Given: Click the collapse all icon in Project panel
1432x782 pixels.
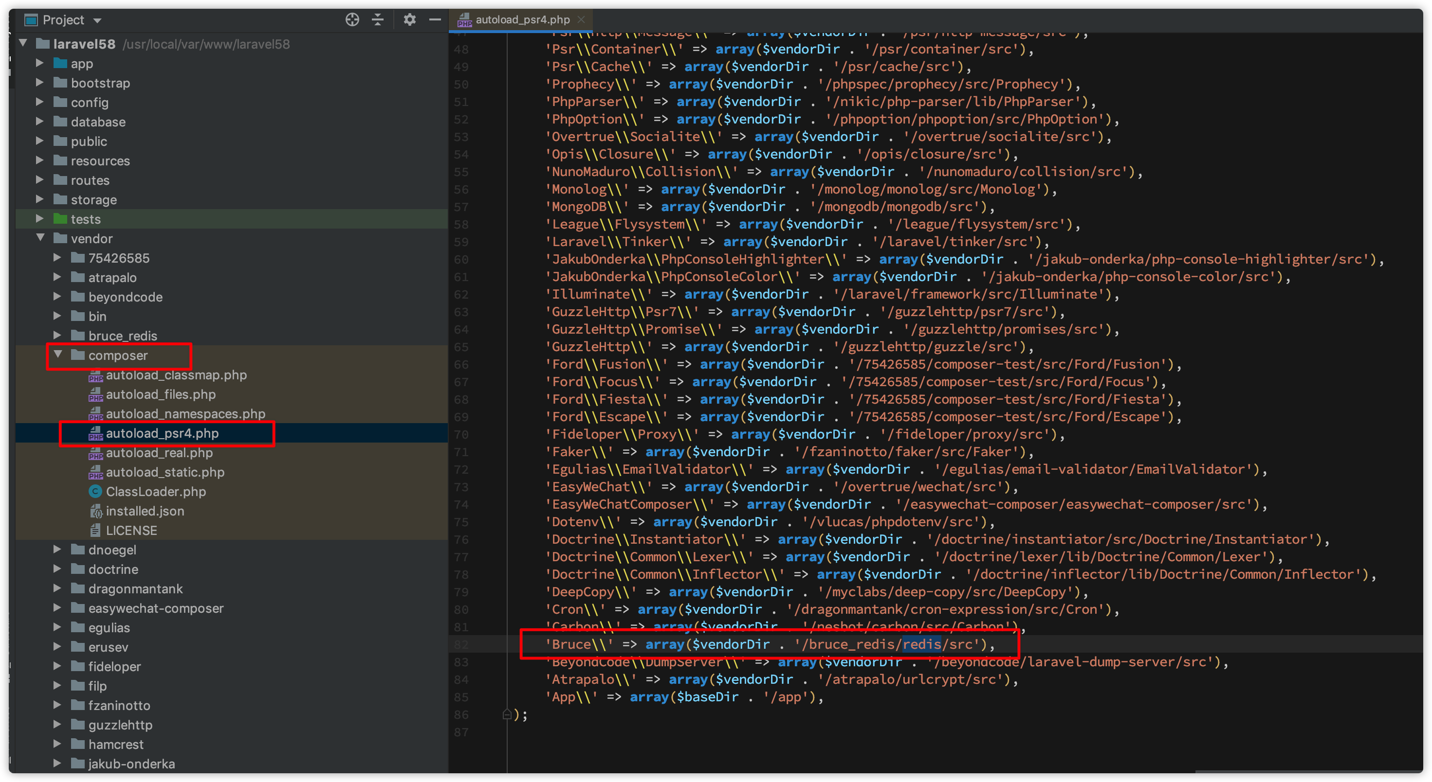Looking at the screenshot, I should pos(378,20).
